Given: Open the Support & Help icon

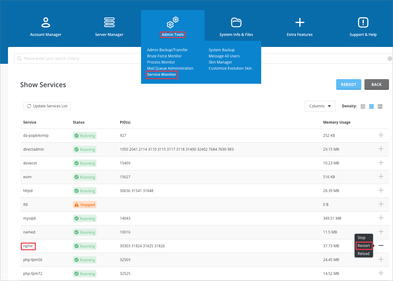Looking at the screenshot, I should pyautogui.click(x=363, y=22).
